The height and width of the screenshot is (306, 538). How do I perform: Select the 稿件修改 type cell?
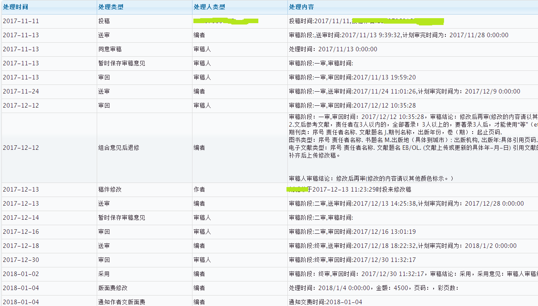tap(110, 189)
